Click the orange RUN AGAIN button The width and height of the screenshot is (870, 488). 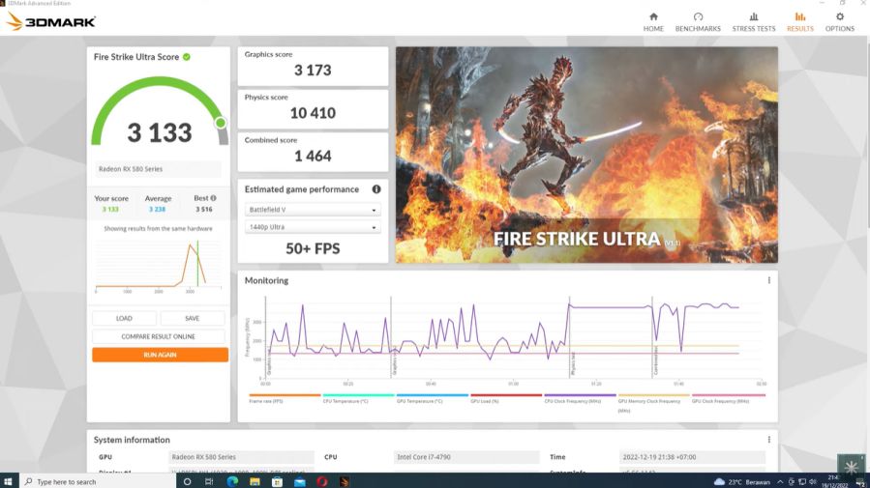click(x=160, y=355)
